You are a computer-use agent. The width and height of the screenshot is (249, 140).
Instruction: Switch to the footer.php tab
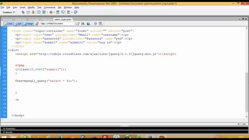[x=47, y=19]
